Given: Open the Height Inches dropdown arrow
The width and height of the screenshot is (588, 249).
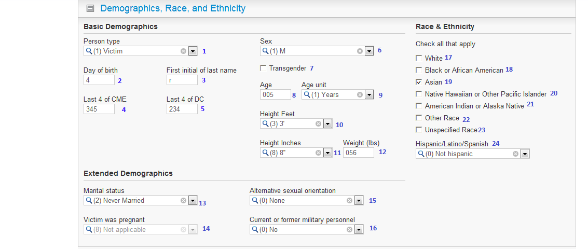Looking at the screenshot, I should [327, 153].
